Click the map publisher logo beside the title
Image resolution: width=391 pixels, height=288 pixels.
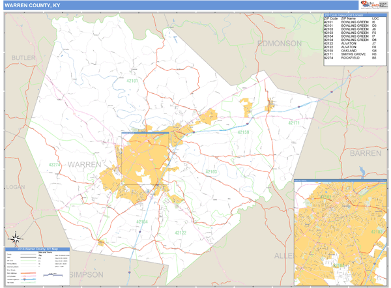374,5
